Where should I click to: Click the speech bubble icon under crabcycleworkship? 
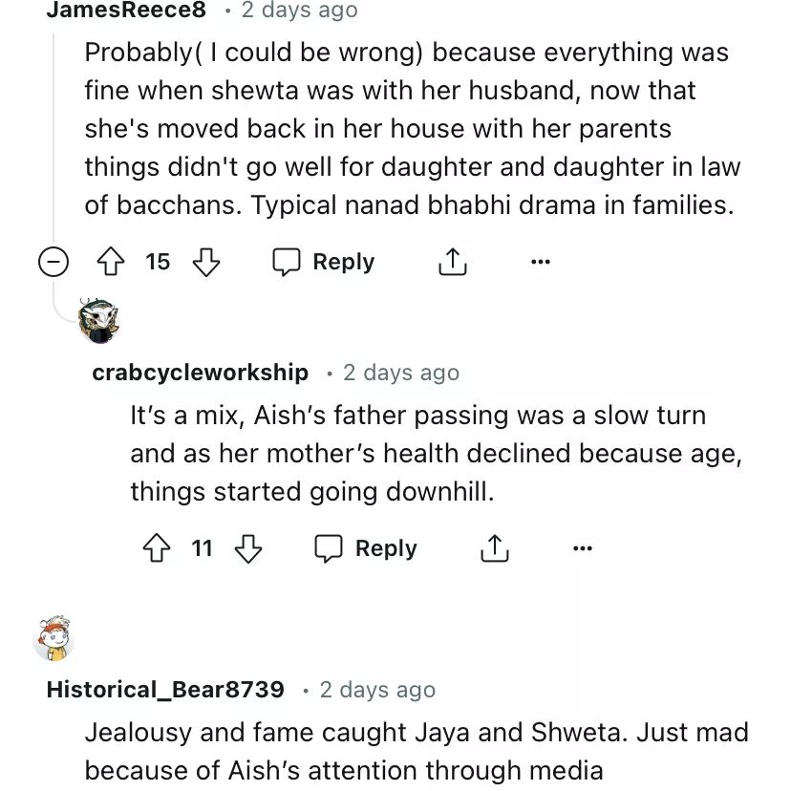point(329,548)
